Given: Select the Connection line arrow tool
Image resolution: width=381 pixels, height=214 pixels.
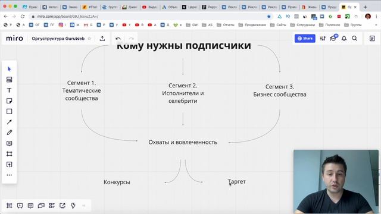Looking at the screenshot, I should [x=10, y=122].
